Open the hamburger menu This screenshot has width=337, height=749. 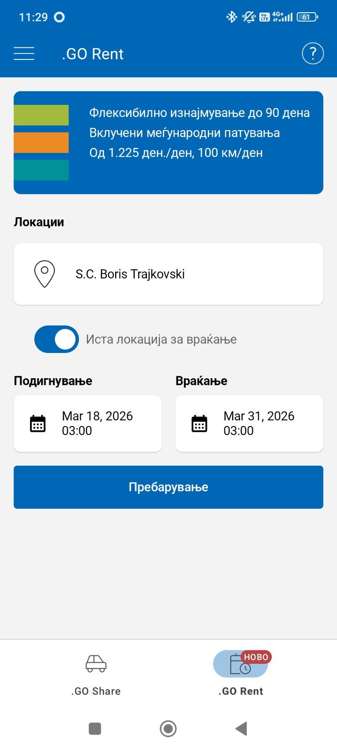pos(24,53)
